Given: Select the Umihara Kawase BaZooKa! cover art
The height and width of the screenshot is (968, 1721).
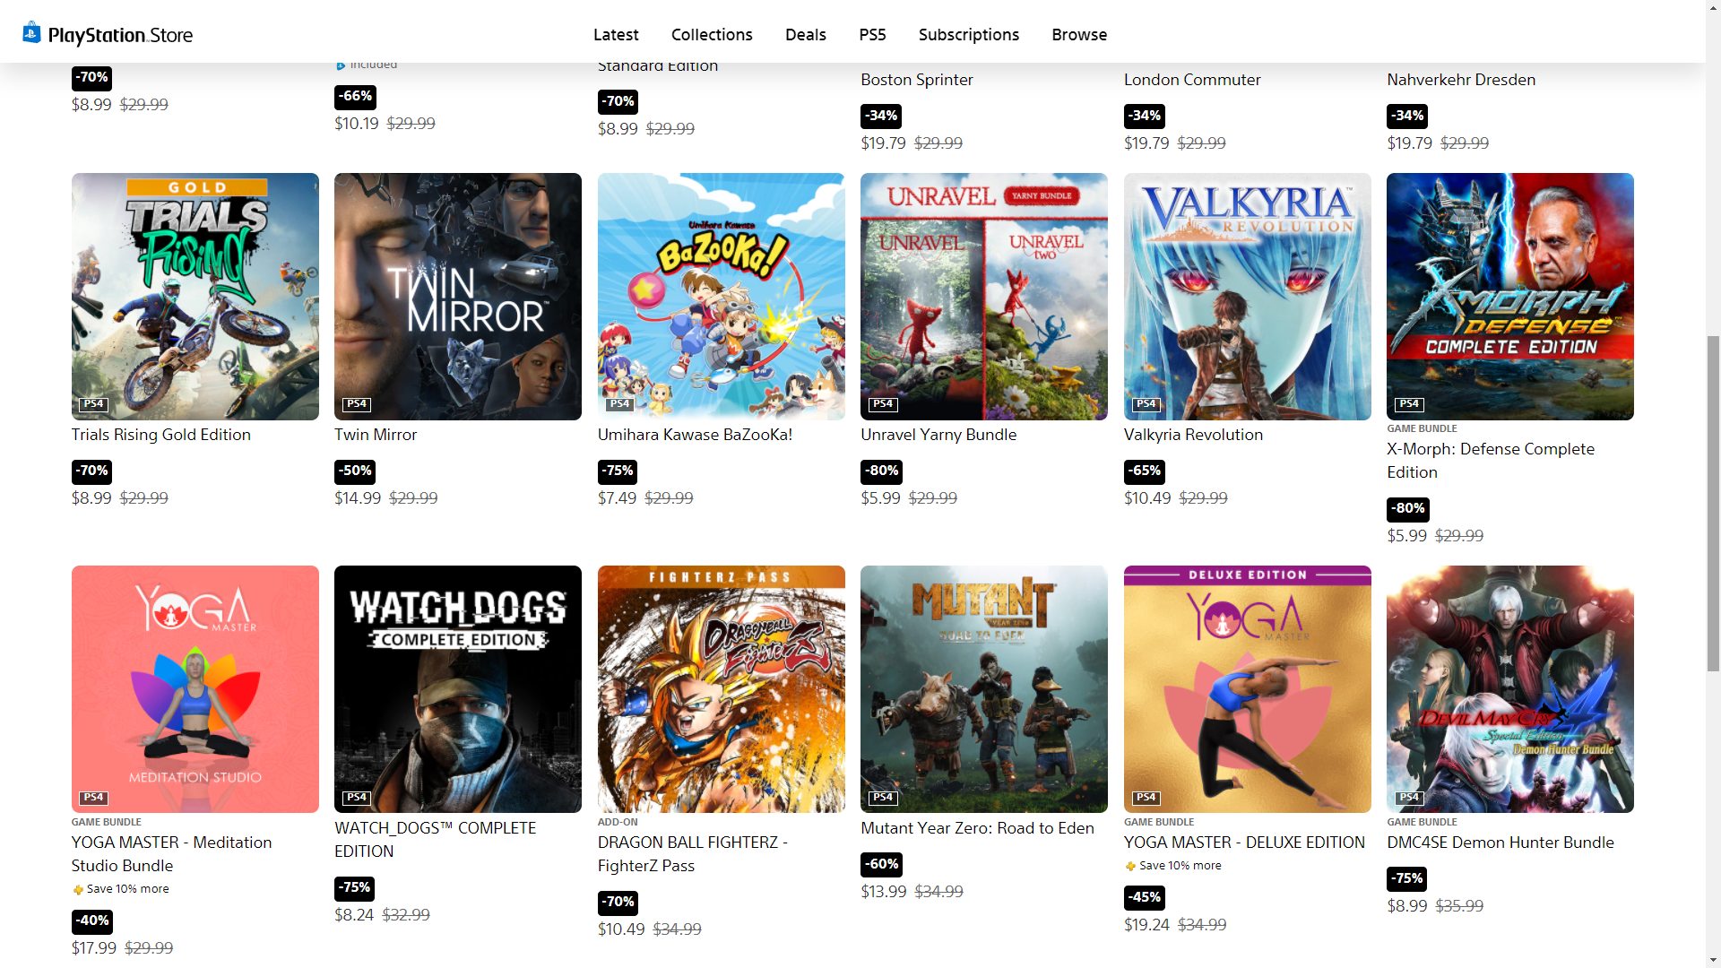Looking at the screenshot, I should [x=721, y=297].
